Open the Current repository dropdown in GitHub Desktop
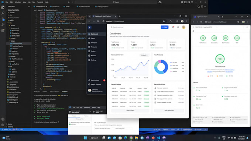Viewport: 251px width, 141px height. coord(80,112)
